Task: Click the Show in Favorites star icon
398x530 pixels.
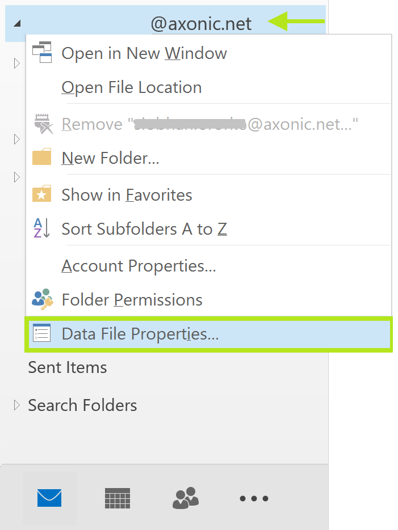Action: coord(42,195)
